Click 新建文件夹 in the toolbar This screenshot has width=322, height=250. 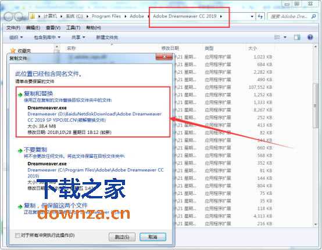coord(107,37)
